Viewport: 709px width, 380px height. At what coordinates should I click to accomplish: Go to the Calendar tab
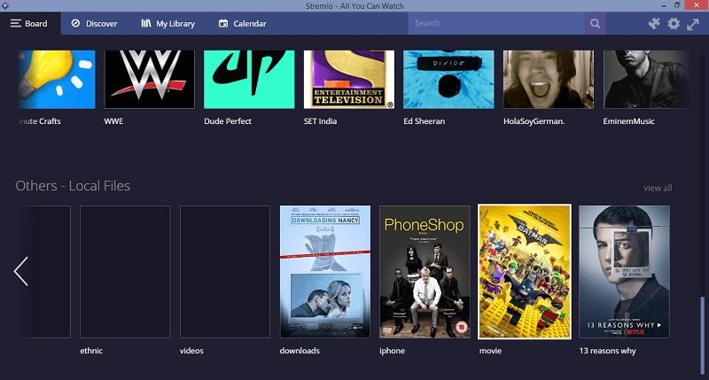tap(242, 24)
